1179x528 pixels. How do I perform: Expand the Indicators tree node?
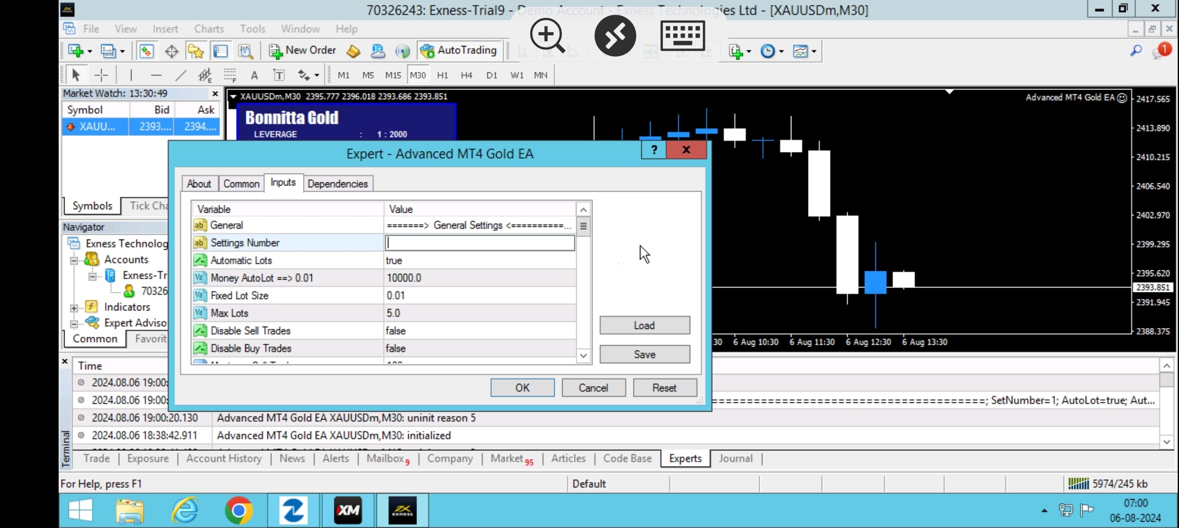pyautogui.click(x=74, y=308)
